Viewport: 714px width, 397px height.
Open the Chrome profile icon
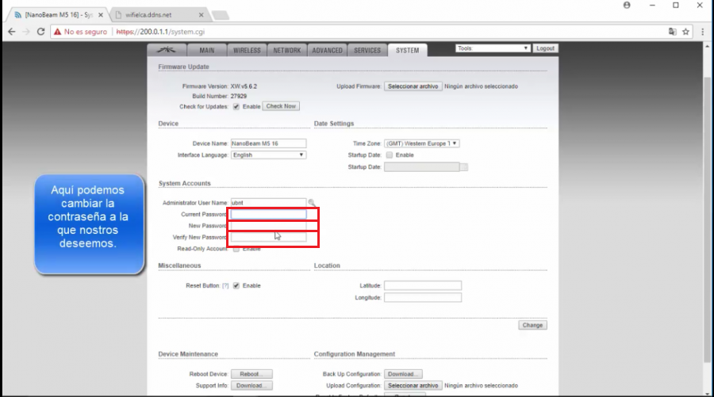[627, 5]
